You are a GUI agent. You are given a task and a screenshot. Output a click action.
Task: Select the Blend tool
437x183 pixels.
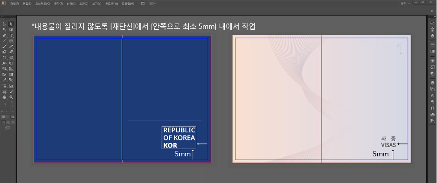[x=11, y=80]
